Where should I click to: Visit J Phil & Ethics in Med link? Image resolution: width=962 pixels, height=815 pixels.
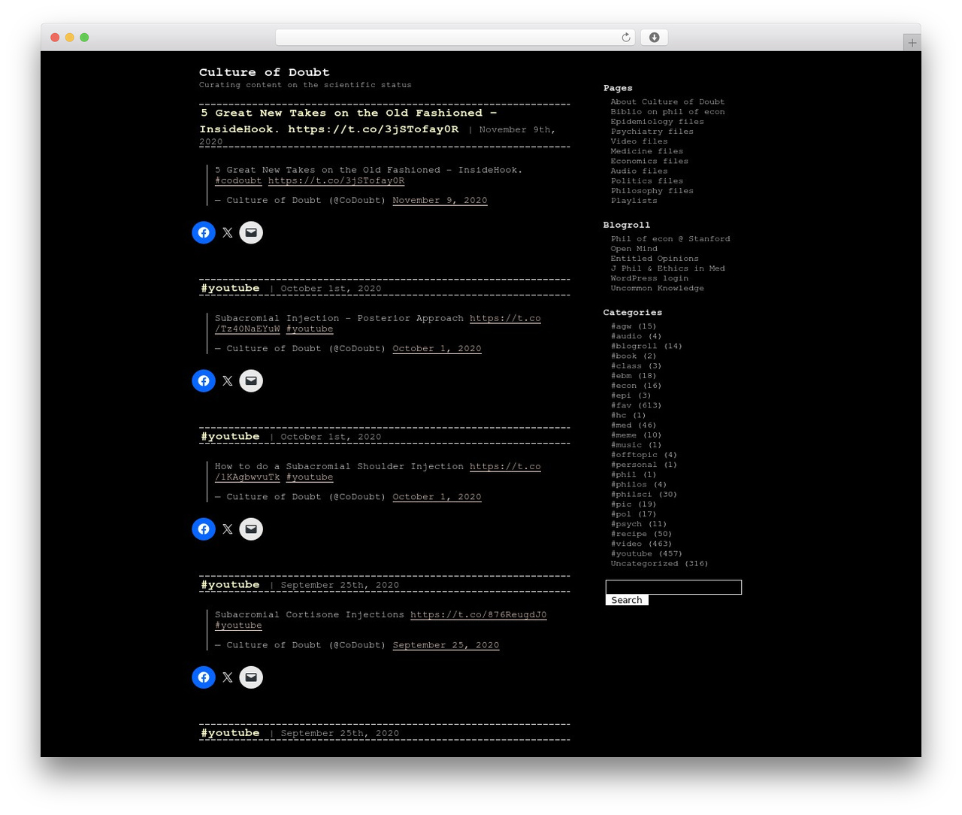coord(667,268)
